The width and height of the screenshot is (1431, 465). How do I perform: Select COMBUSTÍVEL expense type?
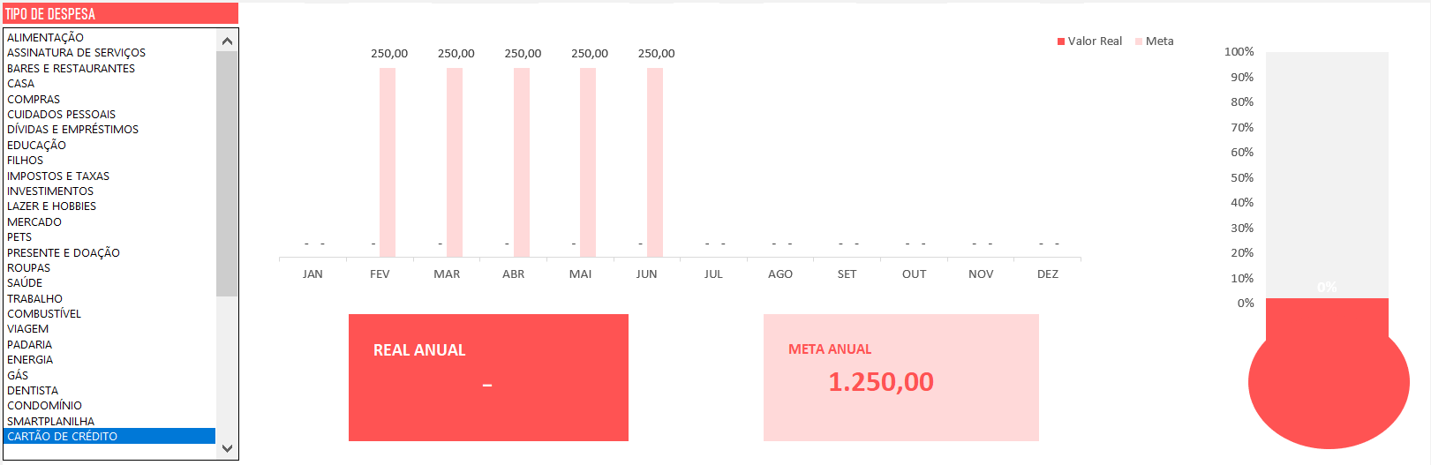44,314
